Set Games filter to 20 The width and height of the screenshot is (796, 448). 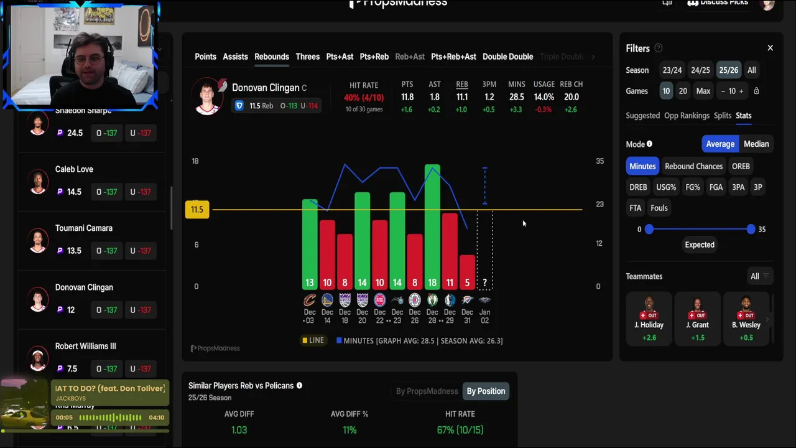(x=683, y=91)
